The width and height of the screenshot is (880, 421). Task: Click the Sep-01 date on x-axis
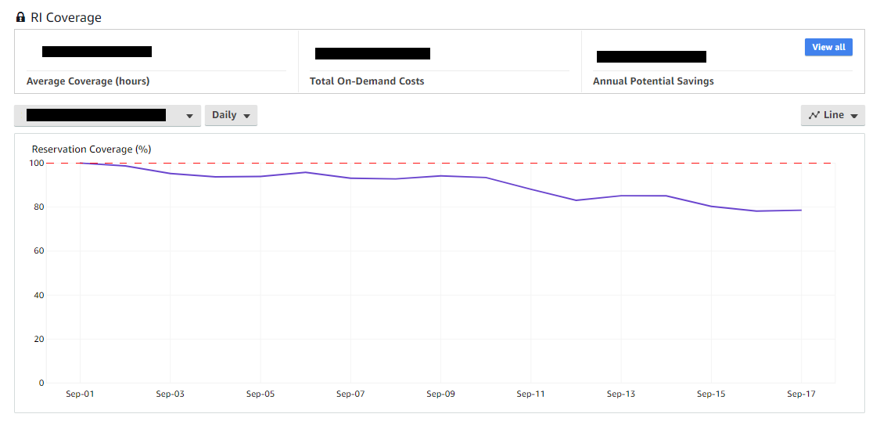80,394
